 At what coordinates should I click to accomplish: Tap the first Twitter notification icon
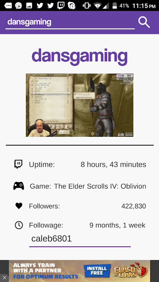tap(40, 6)
